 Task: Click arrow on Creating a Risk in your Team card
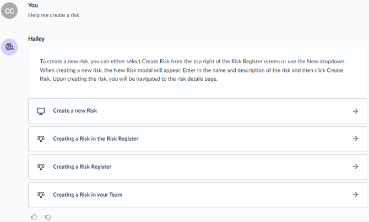click(x=355, y=195)
